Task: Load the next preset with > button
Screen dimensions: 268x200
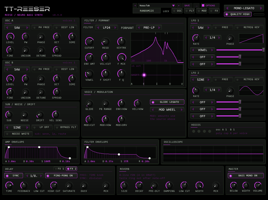Action: (x=179, y=6)
